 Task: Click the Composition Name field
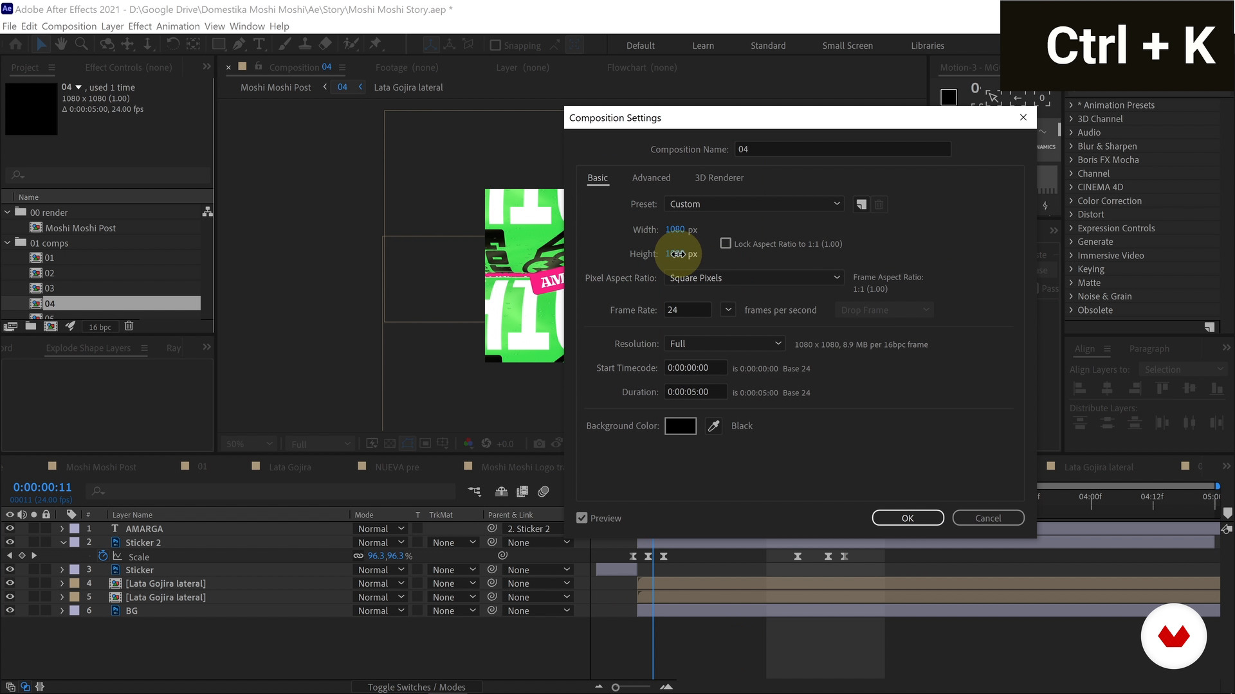tap(843, 149)
